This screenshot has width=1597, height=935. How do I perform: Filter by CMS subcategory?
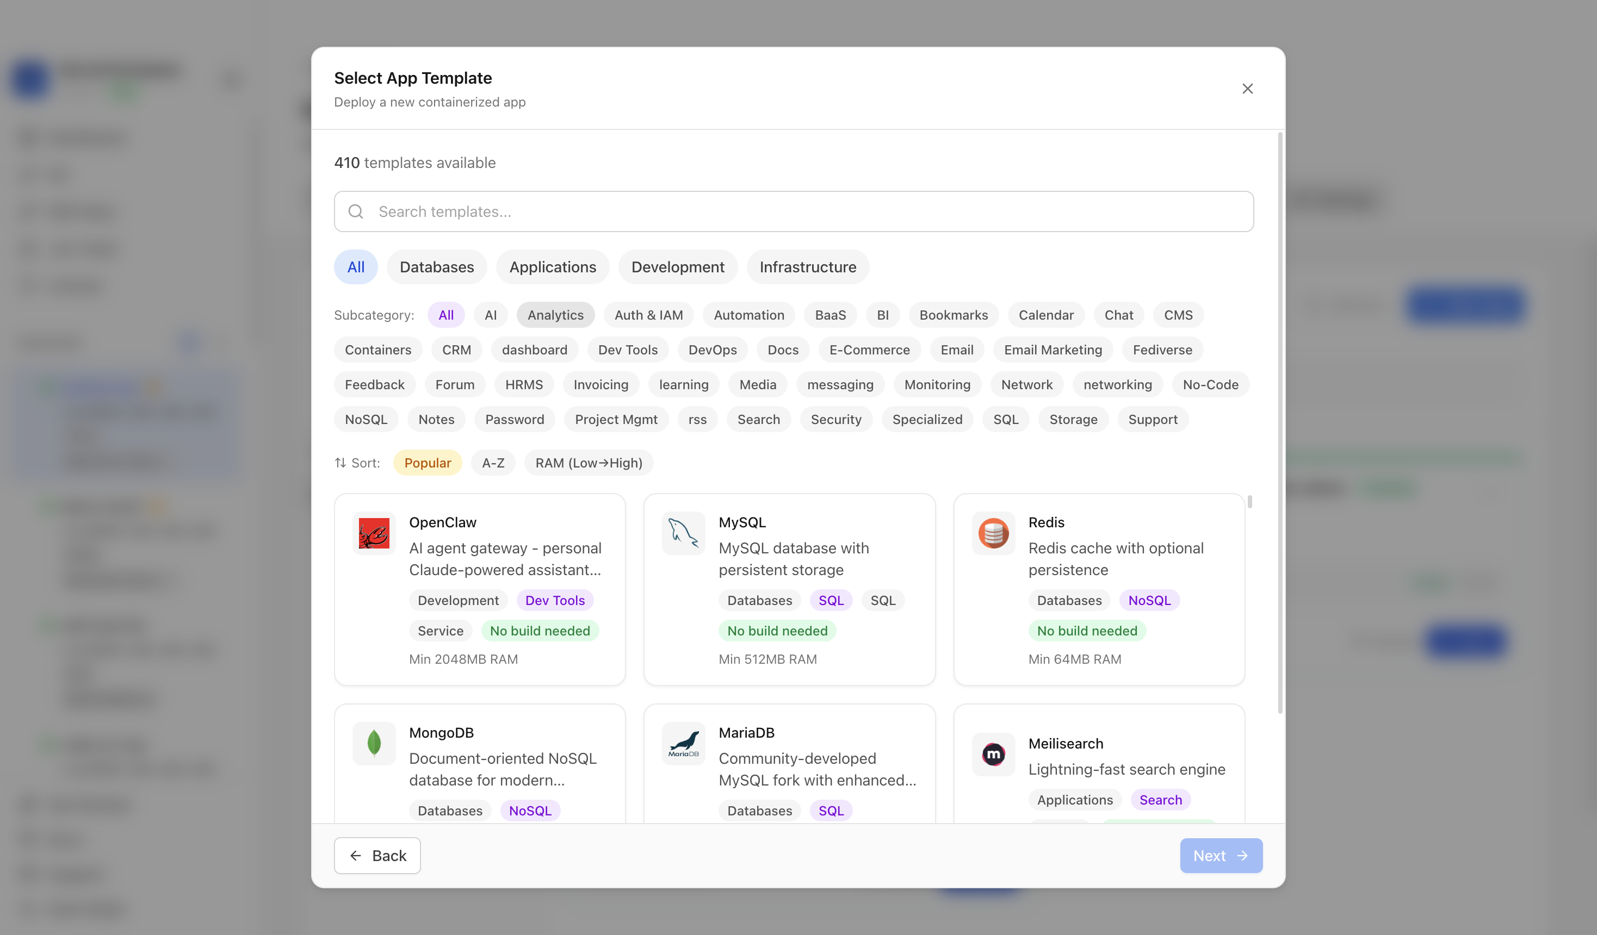click(x=1178, y=315)
